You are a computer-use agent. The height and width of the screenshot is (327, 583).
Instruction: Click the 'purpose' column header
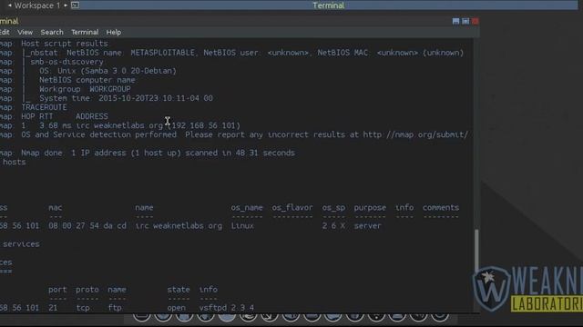[x=370, y=208]
